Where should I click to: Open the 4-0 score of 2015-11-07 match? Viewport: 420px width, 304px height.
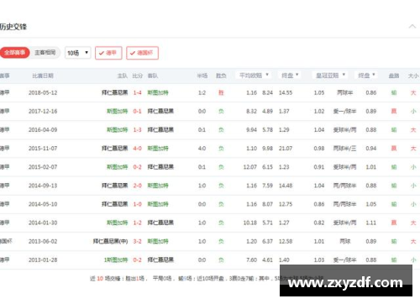137,149
